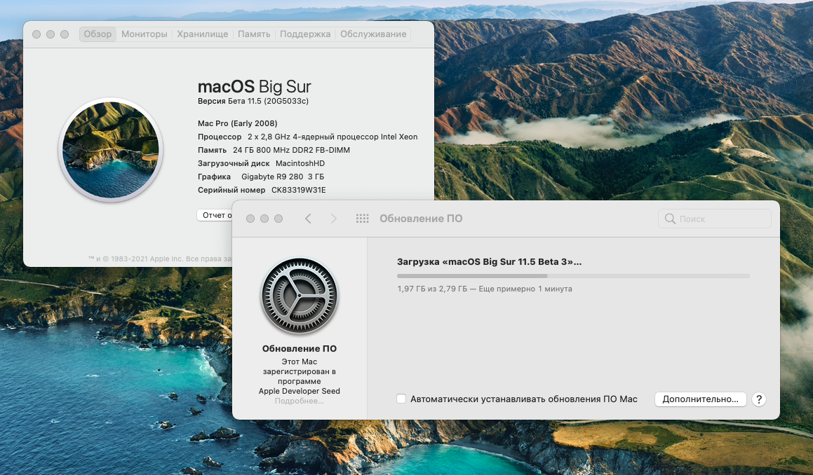Image resolution: width=813 pixels, height=475 pixels.
Task: Close the About This Mac window
Action: (36, 34)
